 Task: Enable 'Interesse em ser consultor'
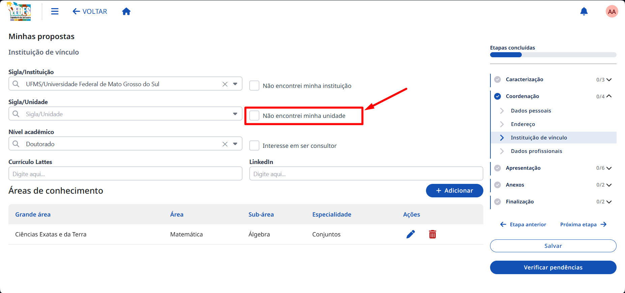(x=254, y=145)
